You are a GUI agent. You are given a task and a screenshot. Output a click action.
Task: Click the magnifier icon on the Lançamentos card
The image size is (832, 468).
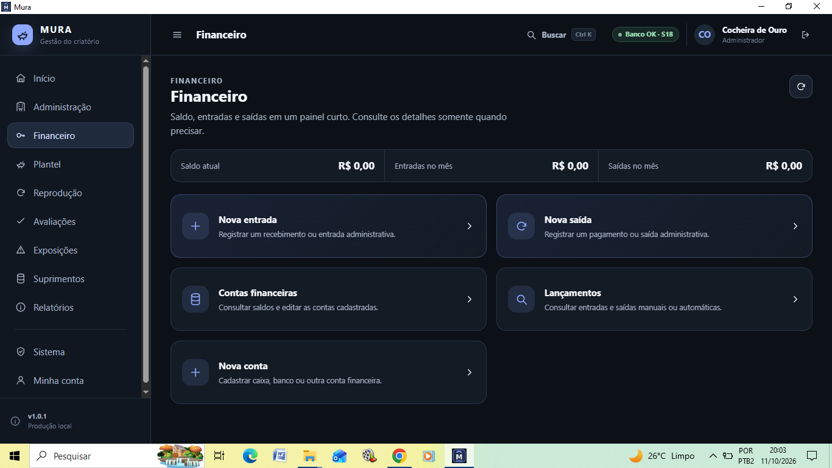521,299
